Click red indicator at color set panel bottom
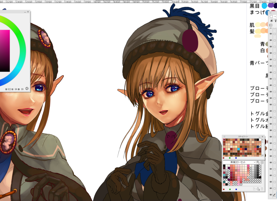 coord(224,189)
